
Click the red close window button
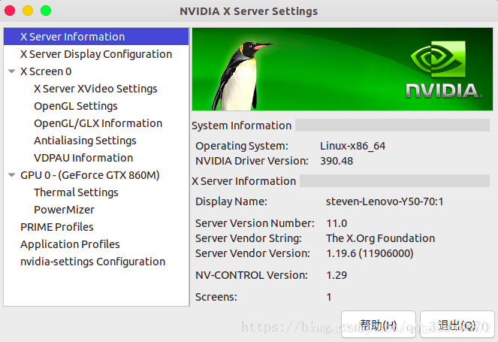pos(10,11)
